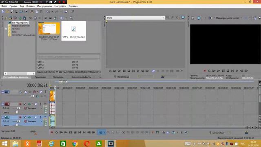Switch to the Проводник tab
This screenshot has height=147, width=261.
[x=40, y=77]
